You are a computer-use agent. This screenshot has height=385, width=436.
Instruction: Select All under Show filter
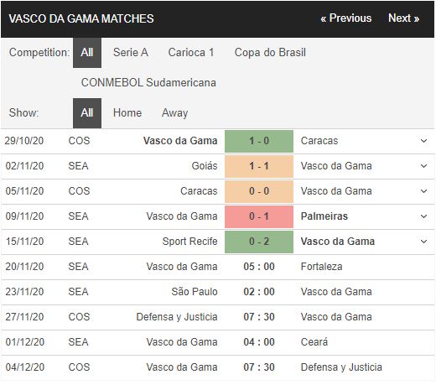[x=87, y=113]
